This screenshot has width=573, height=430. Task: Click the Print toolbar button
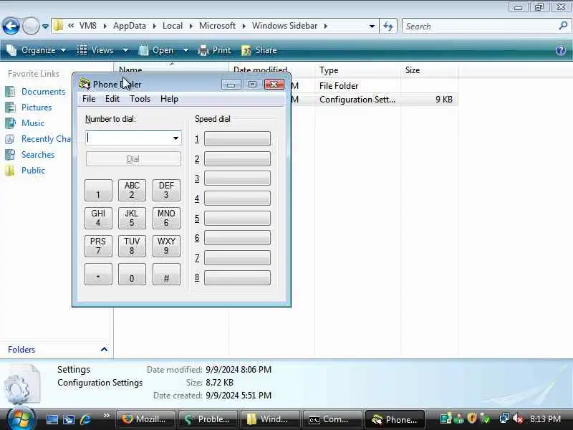pos(214,50)
